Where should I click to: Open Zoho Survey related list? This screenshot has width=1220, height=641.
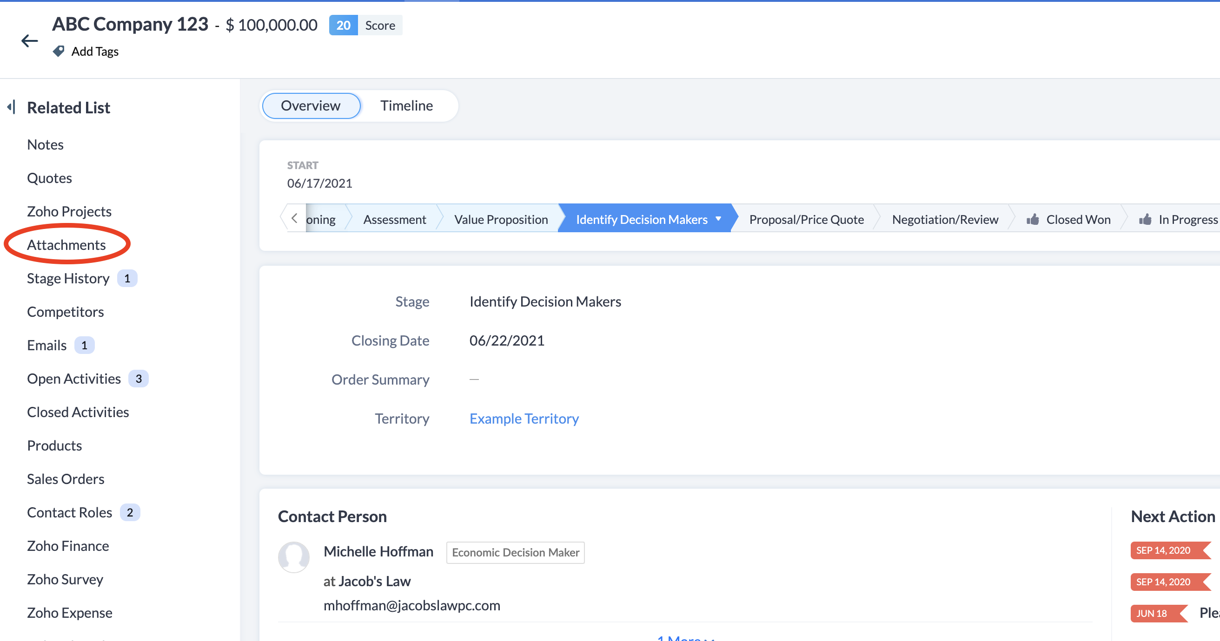(x=65, y=580)
